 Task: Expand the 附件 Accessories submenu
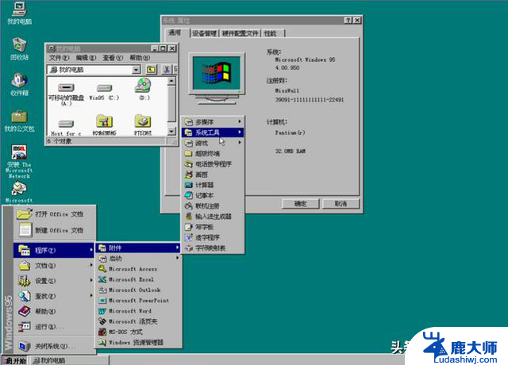pos(138,248)
